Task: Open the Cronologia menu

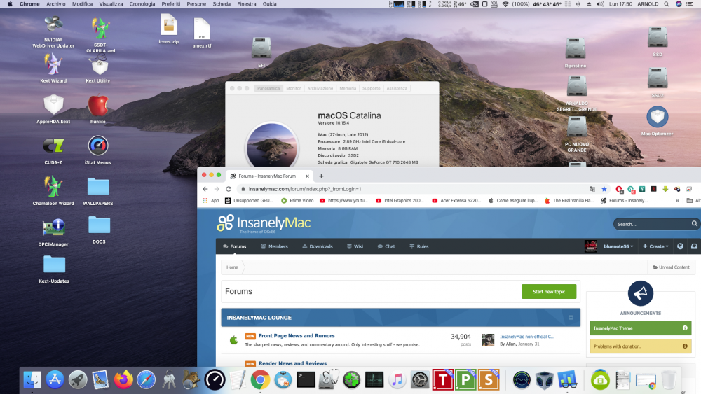Action: point(142,4)
